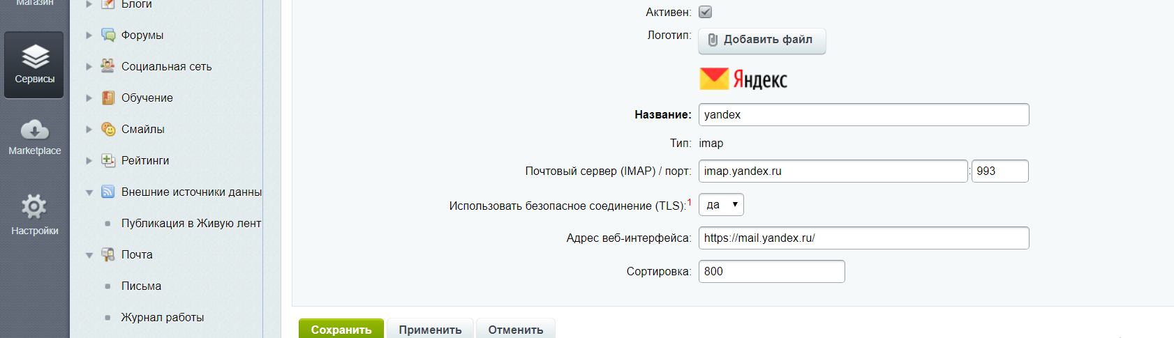
Task: Click the paperclip icon in Добавить файл
Action: [x=713, y=40]
